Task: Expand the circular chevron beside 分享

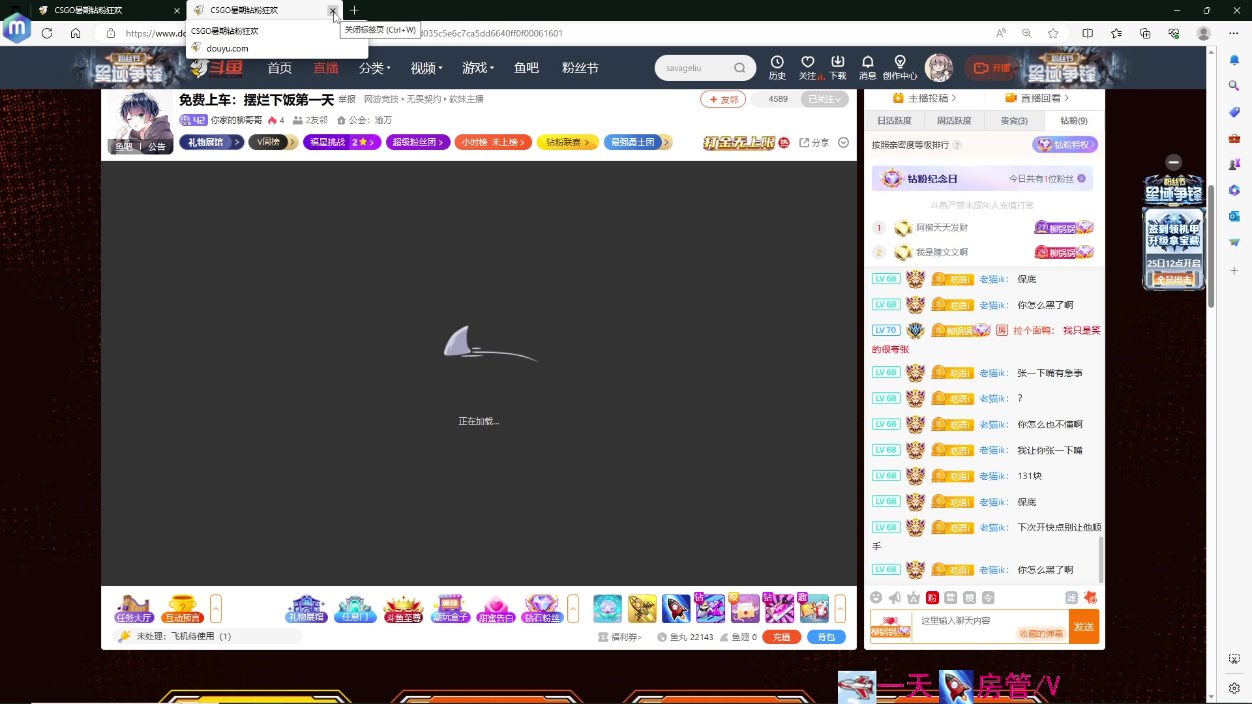Action: (x=843, y=143)
